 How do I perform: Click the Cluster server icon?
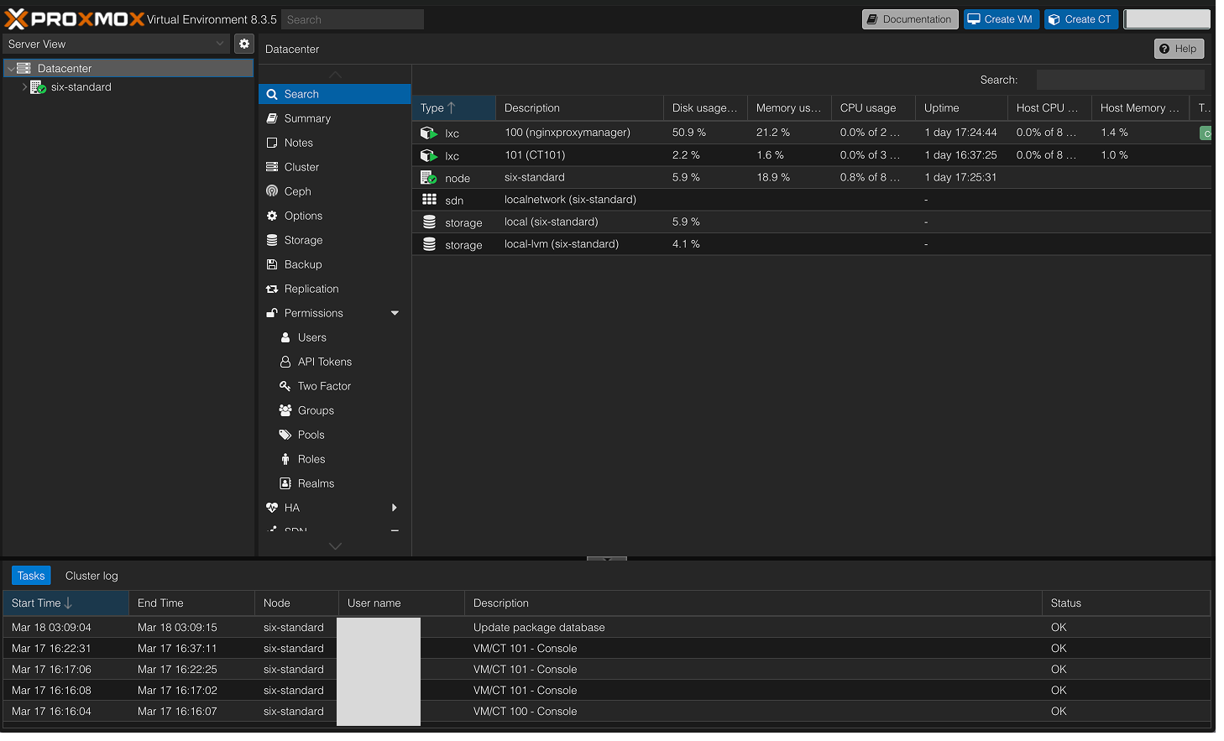272,167
